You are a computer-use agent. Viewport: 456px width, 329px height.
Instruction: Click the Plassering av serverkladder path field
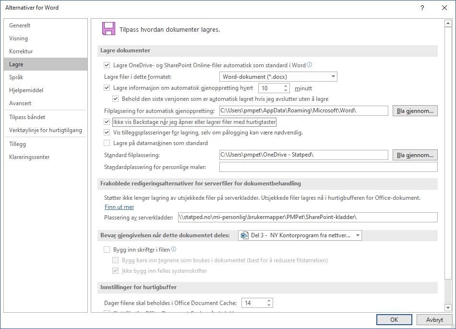pyautogui.click(x=307, y=218)
